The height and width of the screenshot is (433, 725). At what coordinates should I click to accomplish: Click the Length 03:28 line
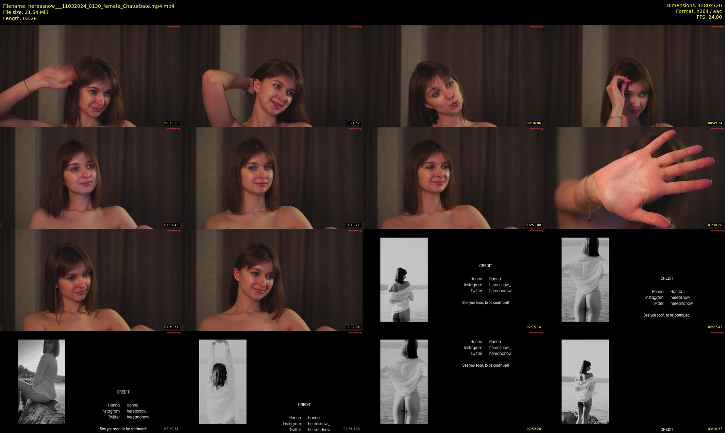coord(20,18)
